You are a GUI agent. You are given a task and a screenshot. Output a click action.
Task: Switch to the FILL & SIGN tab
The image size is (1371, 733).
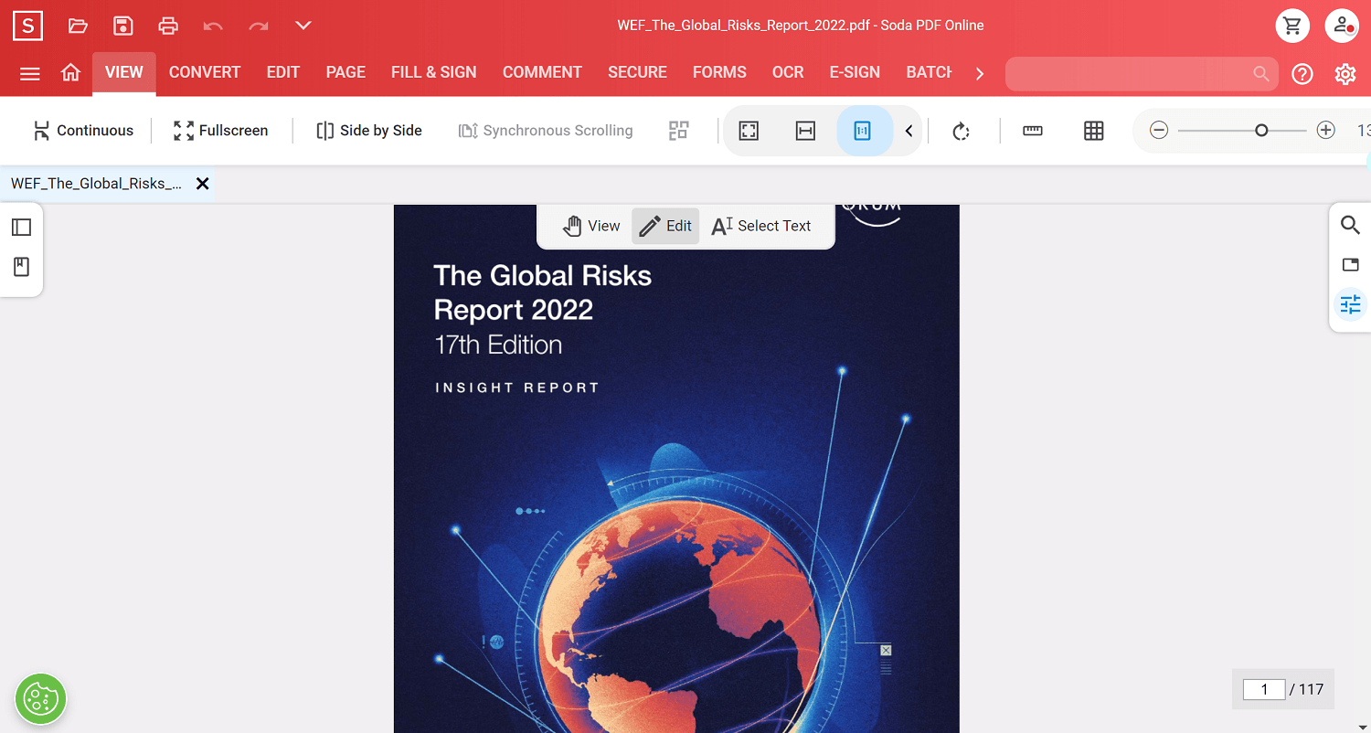coord(434,72)
